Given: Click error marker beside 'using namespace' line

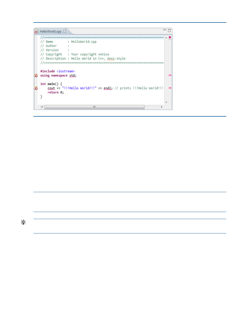Looking at the screenshot, I should (x=36, y=76).
